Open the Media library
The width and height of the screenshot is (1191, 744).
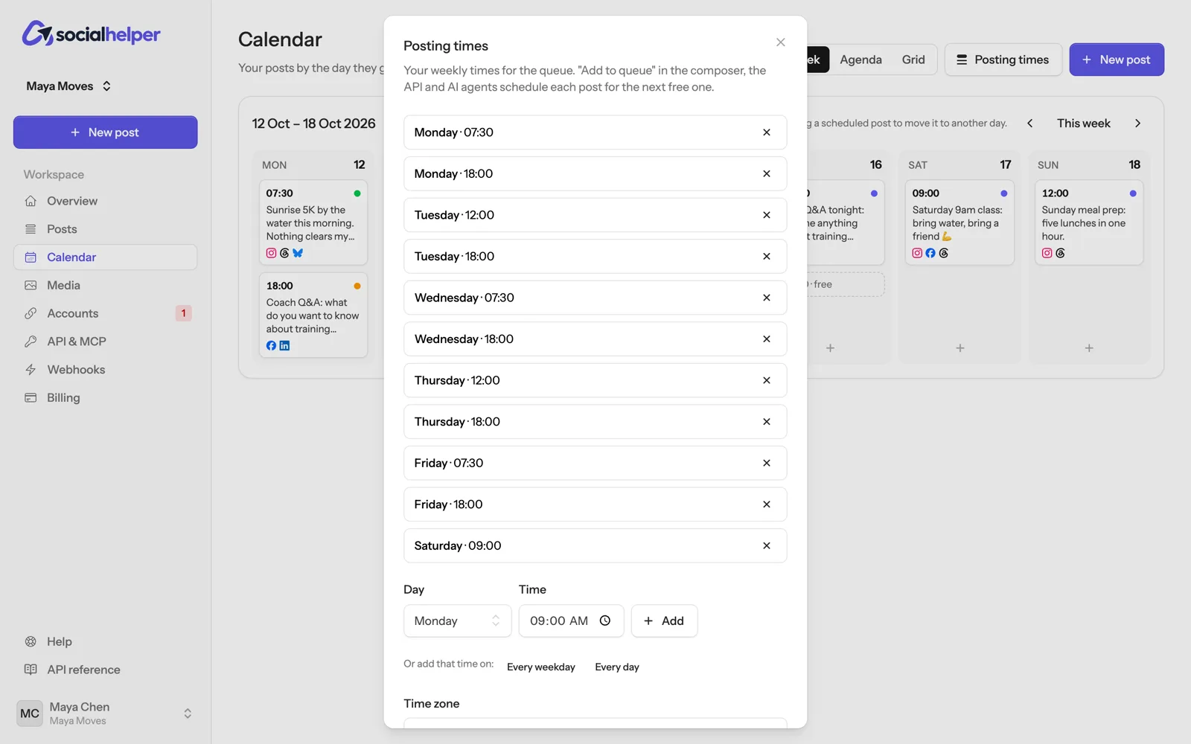click(105, 285)
